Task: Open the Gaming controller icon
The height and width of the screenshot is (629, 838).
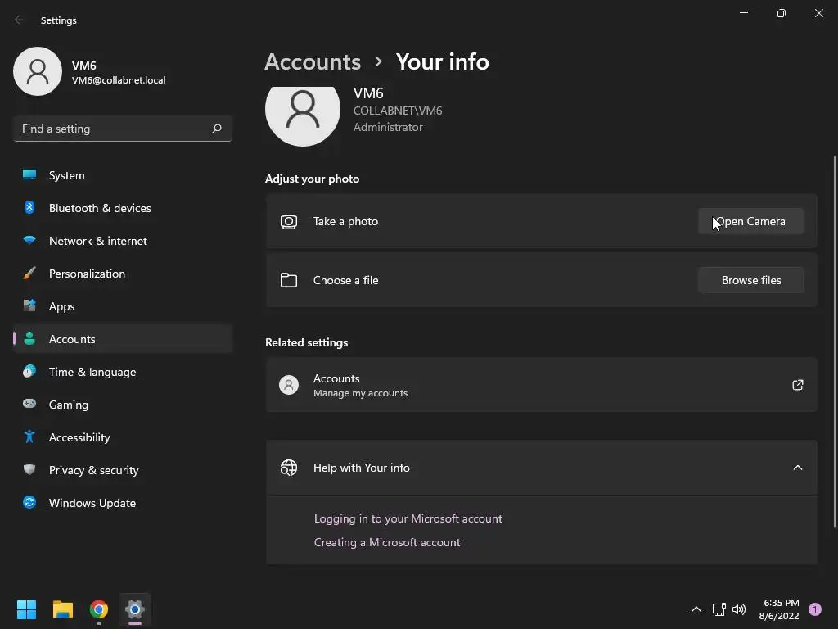Action: [x=29, y=405]
